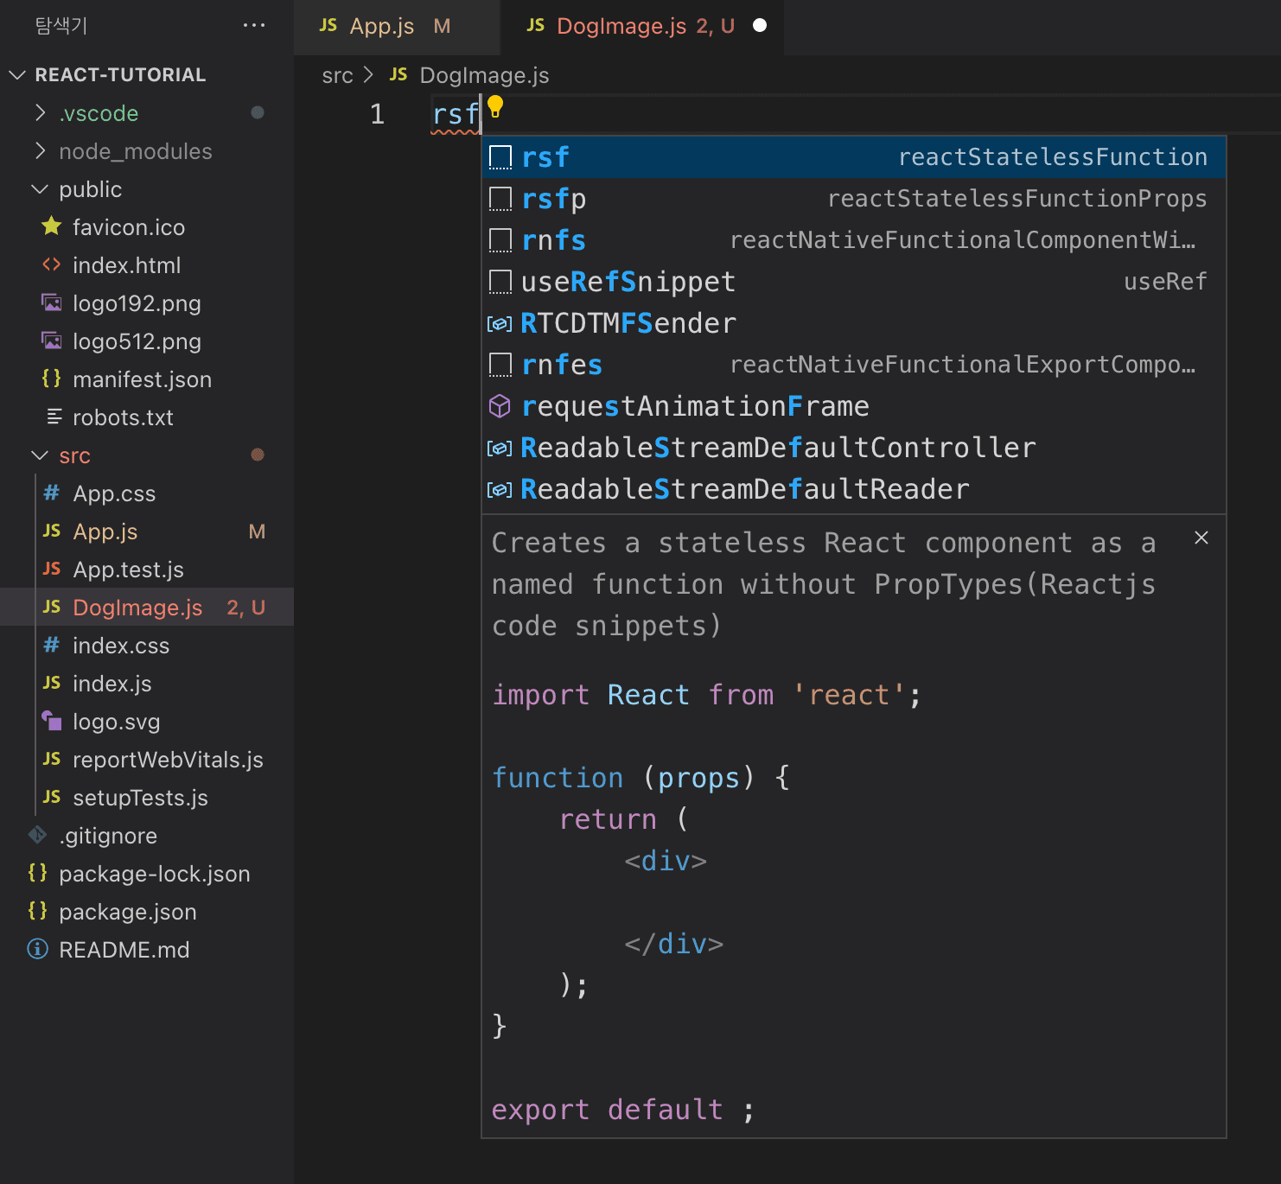Click the robots.txt text file icon
The image size is (1281, 1184).
pyautogui.click(x=54, y=417)
